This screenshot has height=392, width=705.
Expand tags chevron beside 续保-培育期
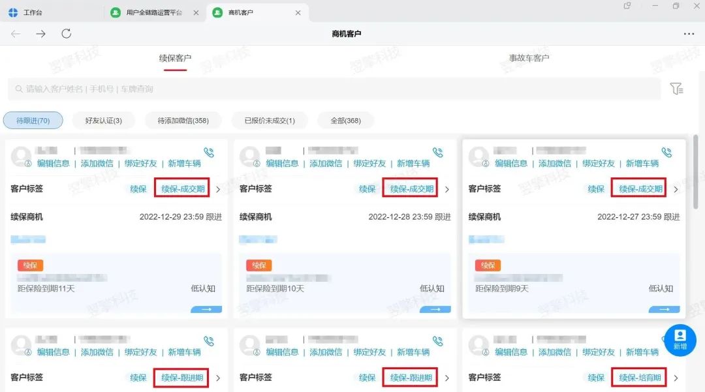[x=676, y=378]
